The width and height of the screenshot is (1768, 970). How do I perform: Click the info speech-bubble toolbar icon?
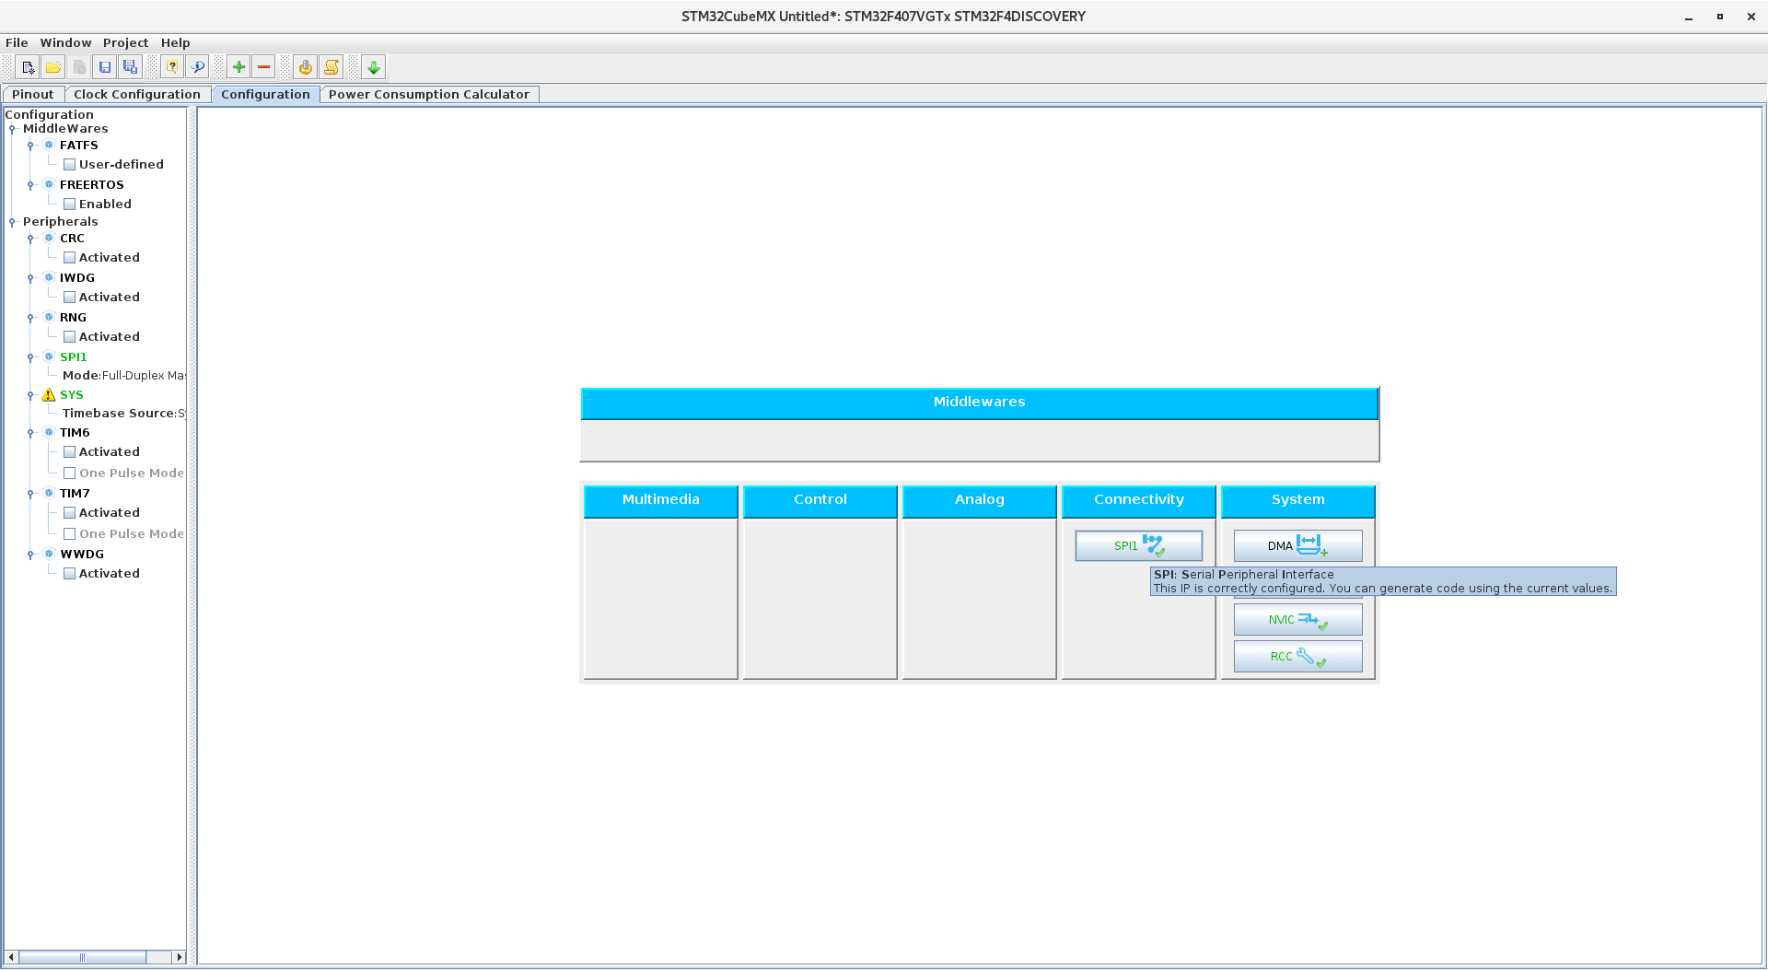point(197,67)
